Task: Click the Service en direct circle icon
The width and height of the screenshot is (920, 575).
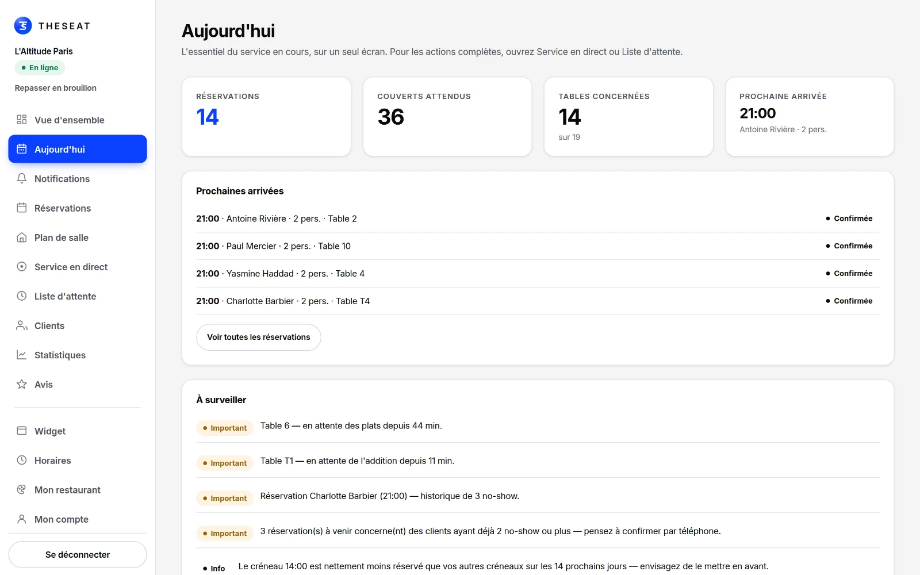Action: [x=22, y=266]
